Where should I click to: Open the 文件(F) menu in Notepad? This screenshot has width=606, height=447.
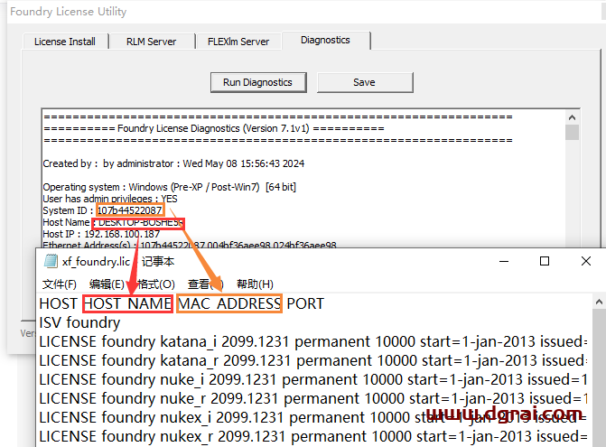(59, 284)
